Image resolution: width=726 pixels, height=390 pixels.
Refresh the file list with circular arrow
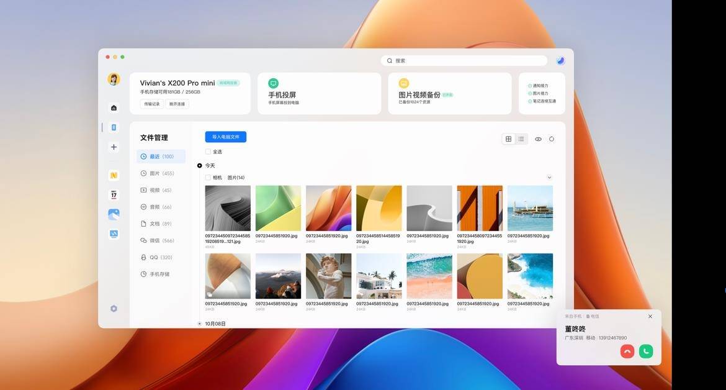(552, 139)
